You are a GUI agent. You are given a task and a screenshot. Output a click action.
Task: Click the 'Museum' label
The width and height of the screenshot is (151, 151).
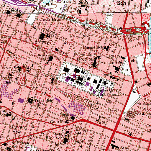click(109, 63)
